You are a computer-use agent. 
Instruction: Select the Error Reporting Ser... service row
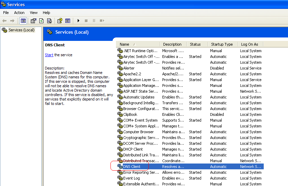click(190, 172)
